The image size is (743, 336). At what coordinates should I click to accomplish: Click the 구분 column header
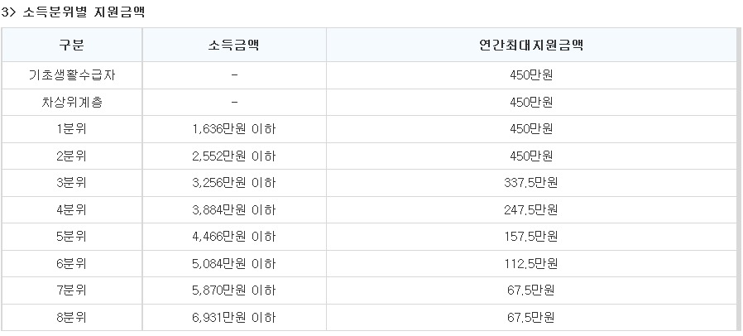tap(71, 45)
